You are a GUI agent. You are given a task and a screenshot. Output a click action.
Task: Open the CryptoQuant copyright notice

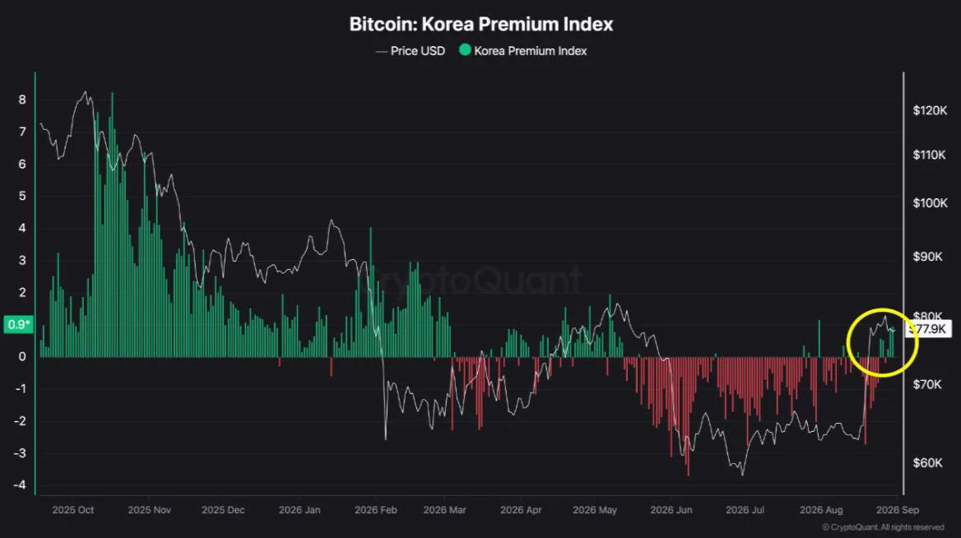(883, 527)
